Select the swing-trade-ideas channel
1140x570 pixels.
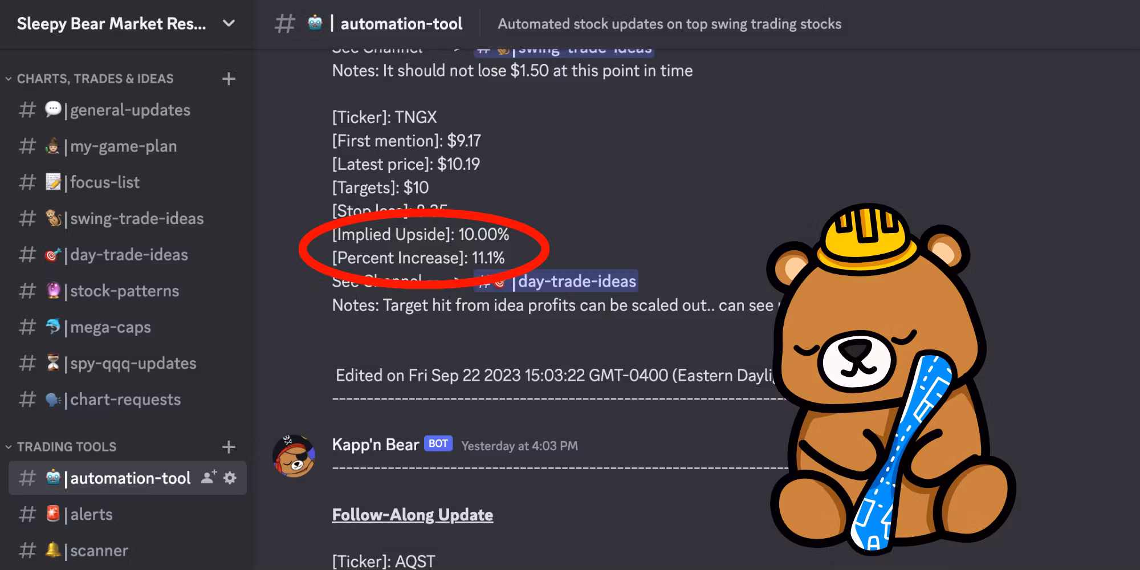coord(128,219)
